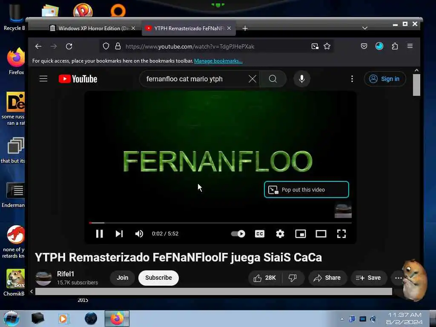Open more actions three-dot button by Save
The width and height of the screenshot is (436, 327).
pyautogui.click(x=398, y=278)
